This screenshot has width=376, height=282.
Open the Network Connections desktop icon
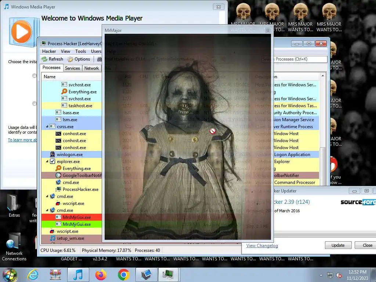(x=13, y=241)
